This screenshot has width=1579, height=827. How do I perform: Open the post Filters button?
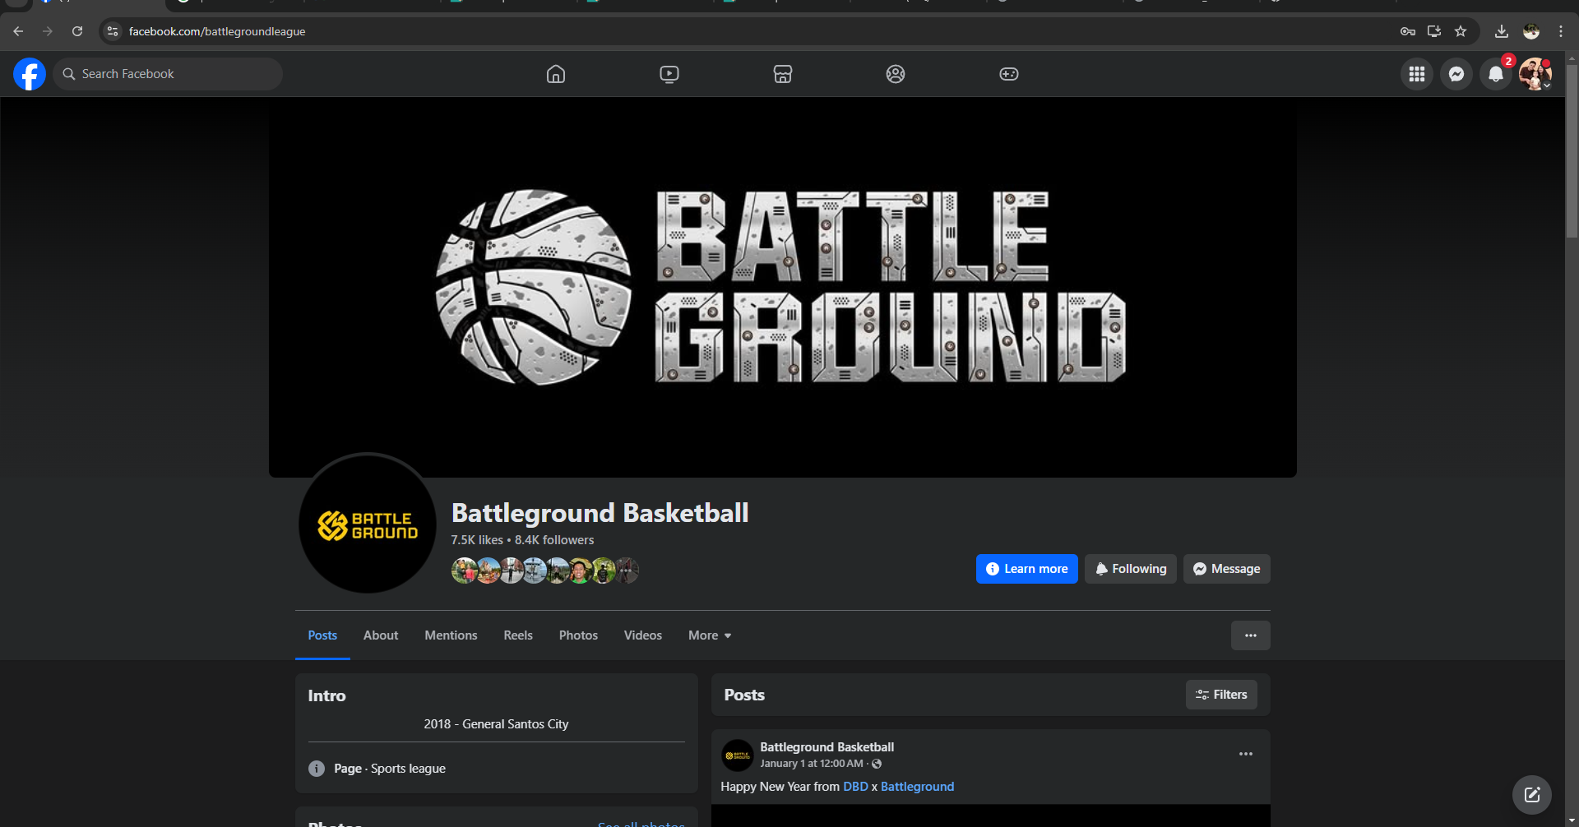tap(1221, 695)
